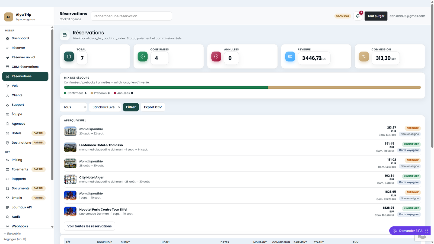The width and height of the screenshot is (434, 244).
Task: Click Voir toutes les réservations button
Action: 90,226
